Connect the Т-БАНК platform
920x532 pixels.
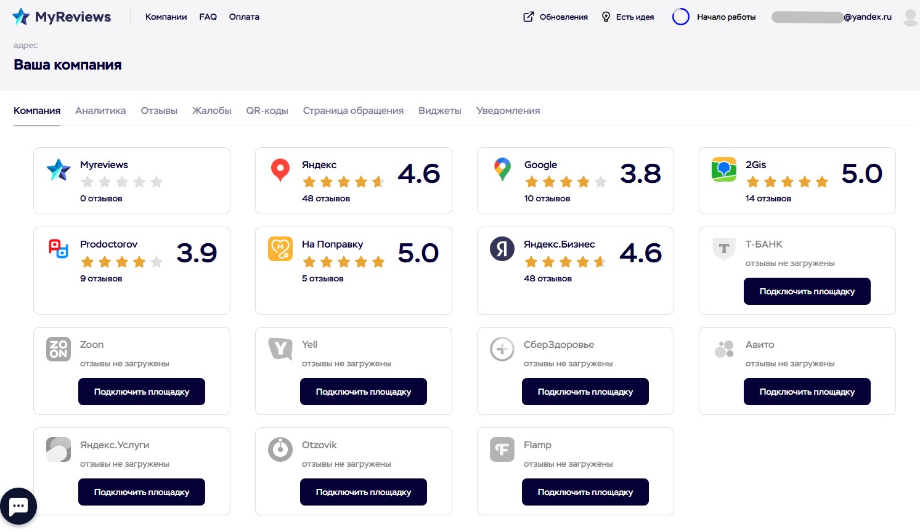point(807,291)
